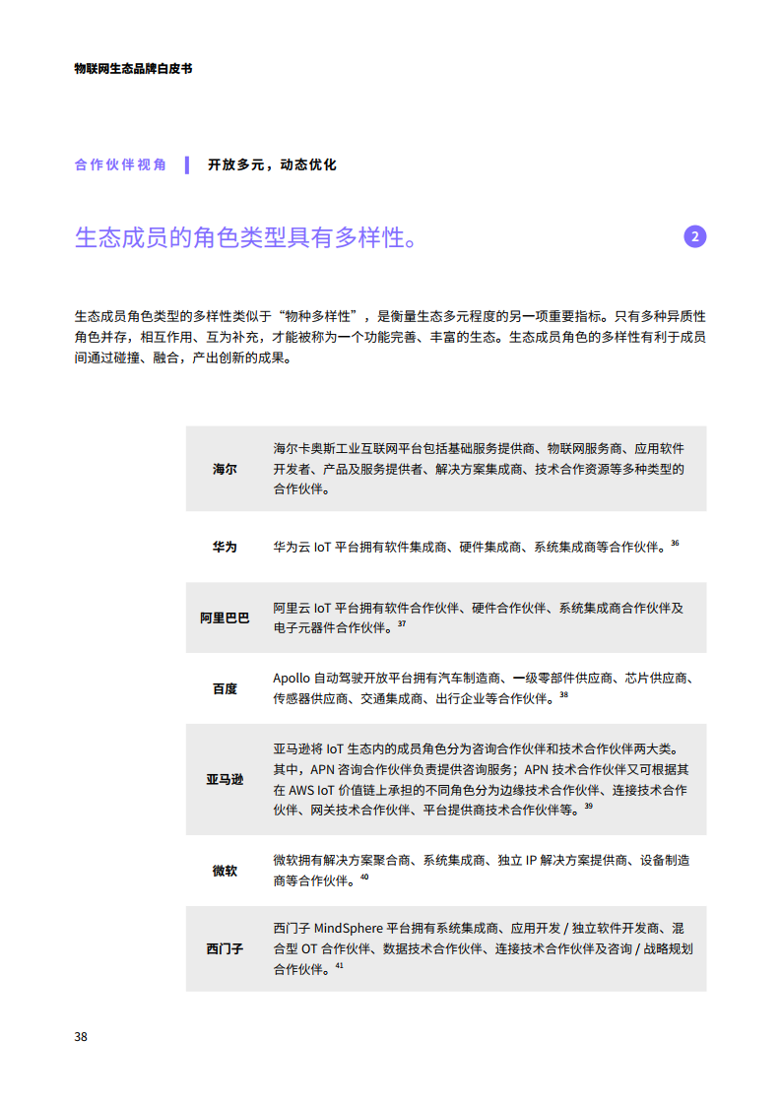Open footnote 41 in the 西门子 row

point(339,966)
